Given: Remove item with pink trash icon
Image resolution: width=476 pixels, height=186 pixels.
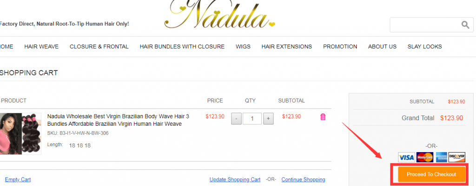Looking at the screenshot, I should coord(323,117).
